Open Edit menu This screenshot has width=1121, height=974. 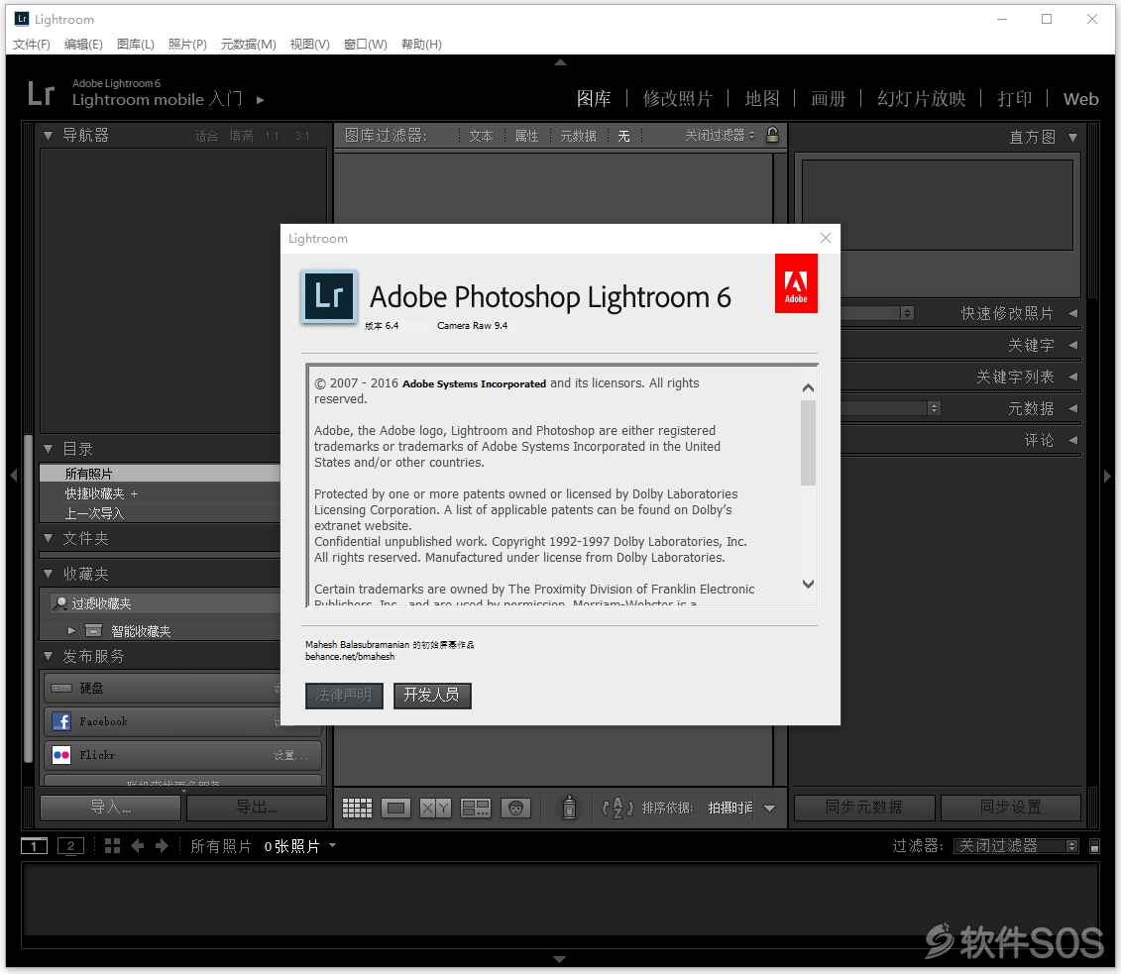click(83, 45)
